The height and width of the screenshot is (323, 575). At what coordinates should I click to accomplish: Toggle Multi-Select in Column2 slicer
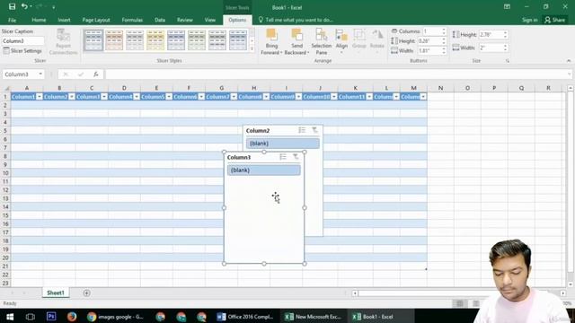point(302,130)
